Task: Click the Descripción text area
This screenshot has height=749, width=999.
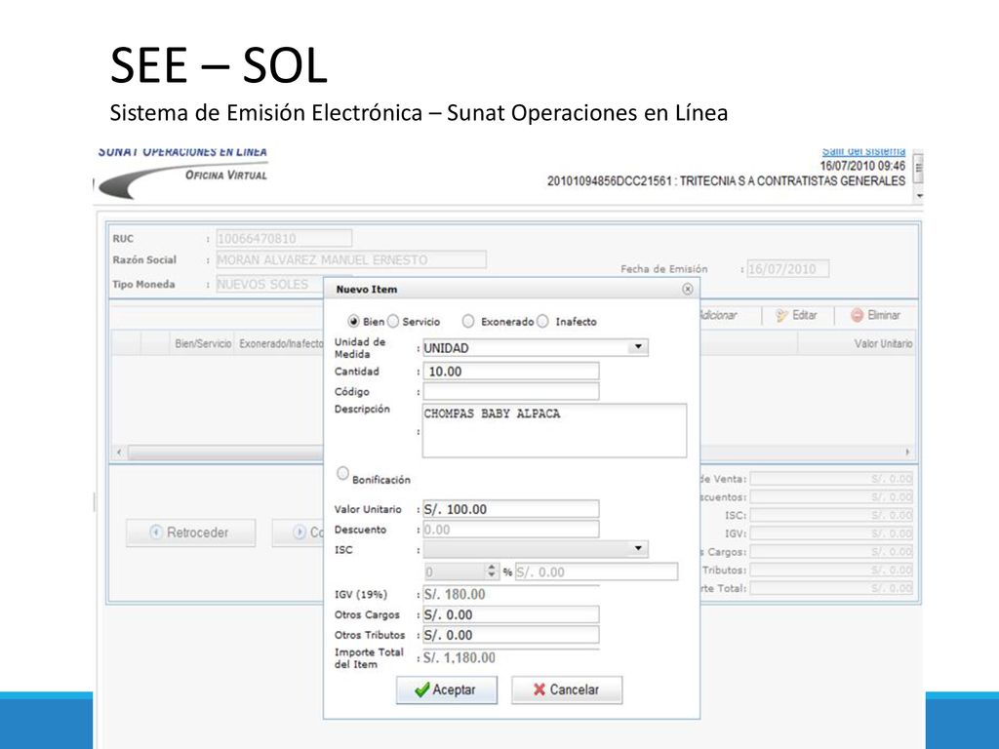Action: click(x=554, y=430)
